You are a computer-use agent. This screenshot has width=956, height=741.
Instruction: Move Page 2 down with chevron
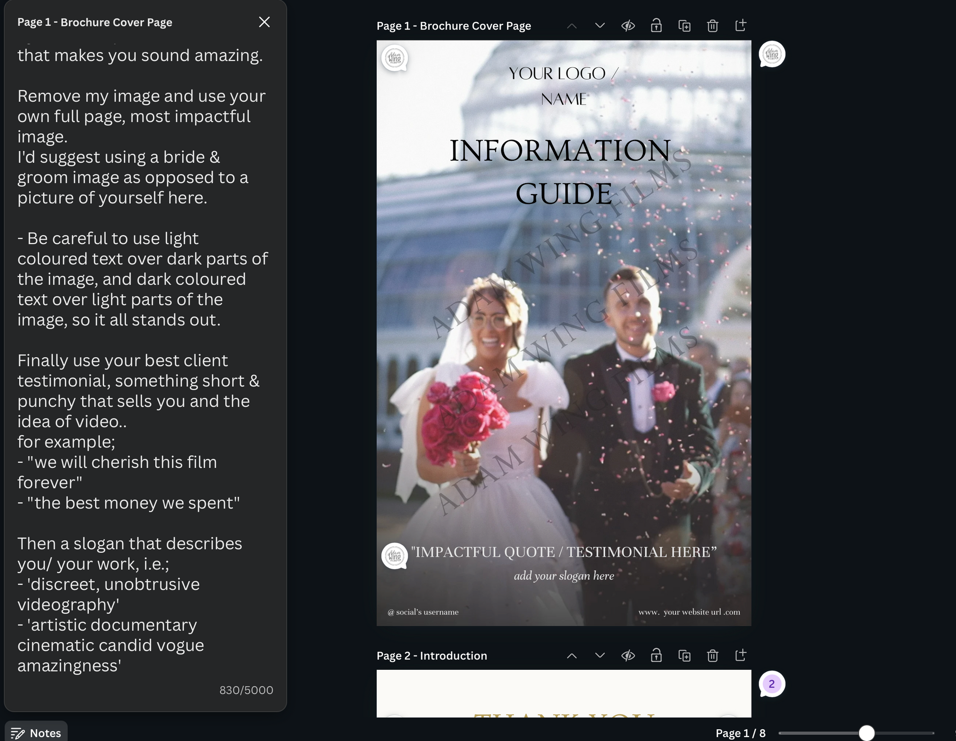coord(600,655)
